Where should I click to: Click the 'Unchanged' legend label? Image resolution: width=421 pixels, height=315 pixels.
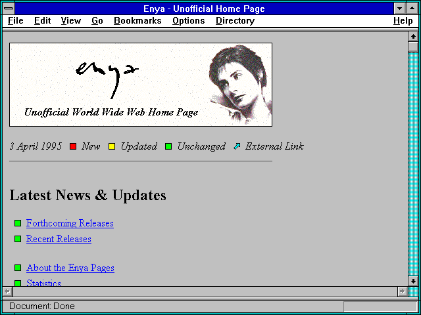(x=201, y=146)
